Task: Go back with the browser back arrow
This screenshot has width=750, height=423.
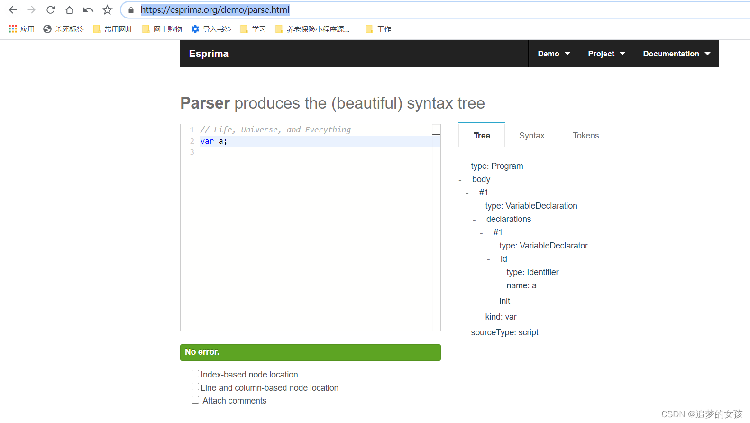Action: [x=13, y=10]
